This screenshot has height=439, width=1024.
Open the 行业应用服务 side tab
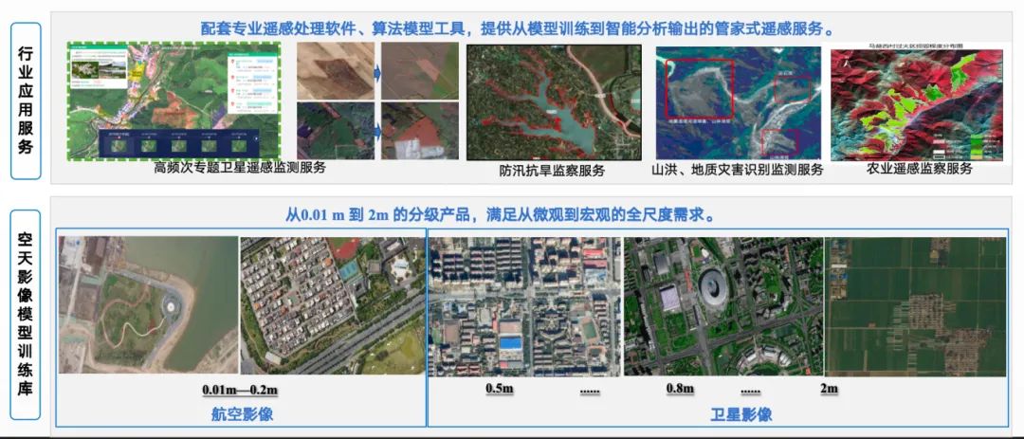(x=26, y=101)
